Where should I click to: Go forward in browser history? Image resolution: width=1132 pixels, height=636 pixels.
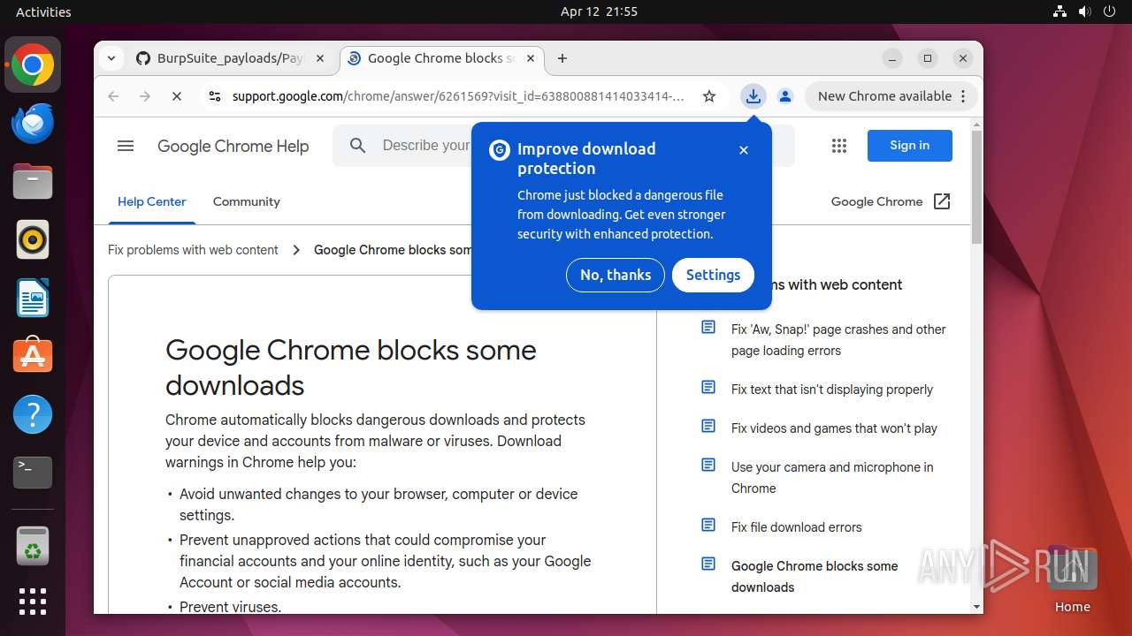click(x=145, y=96)
